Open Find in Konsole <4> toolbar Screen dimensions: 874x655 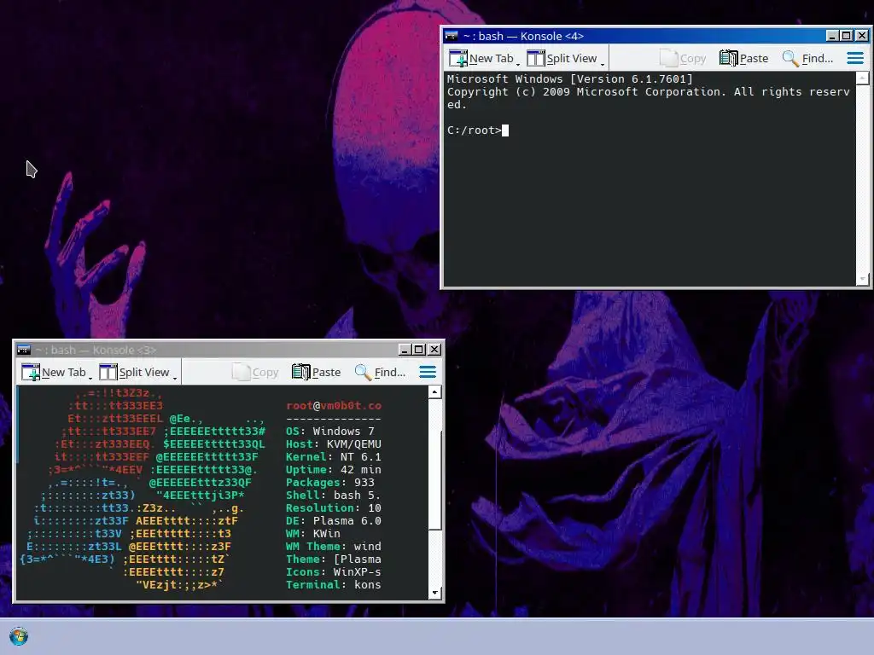coord(807,58)
